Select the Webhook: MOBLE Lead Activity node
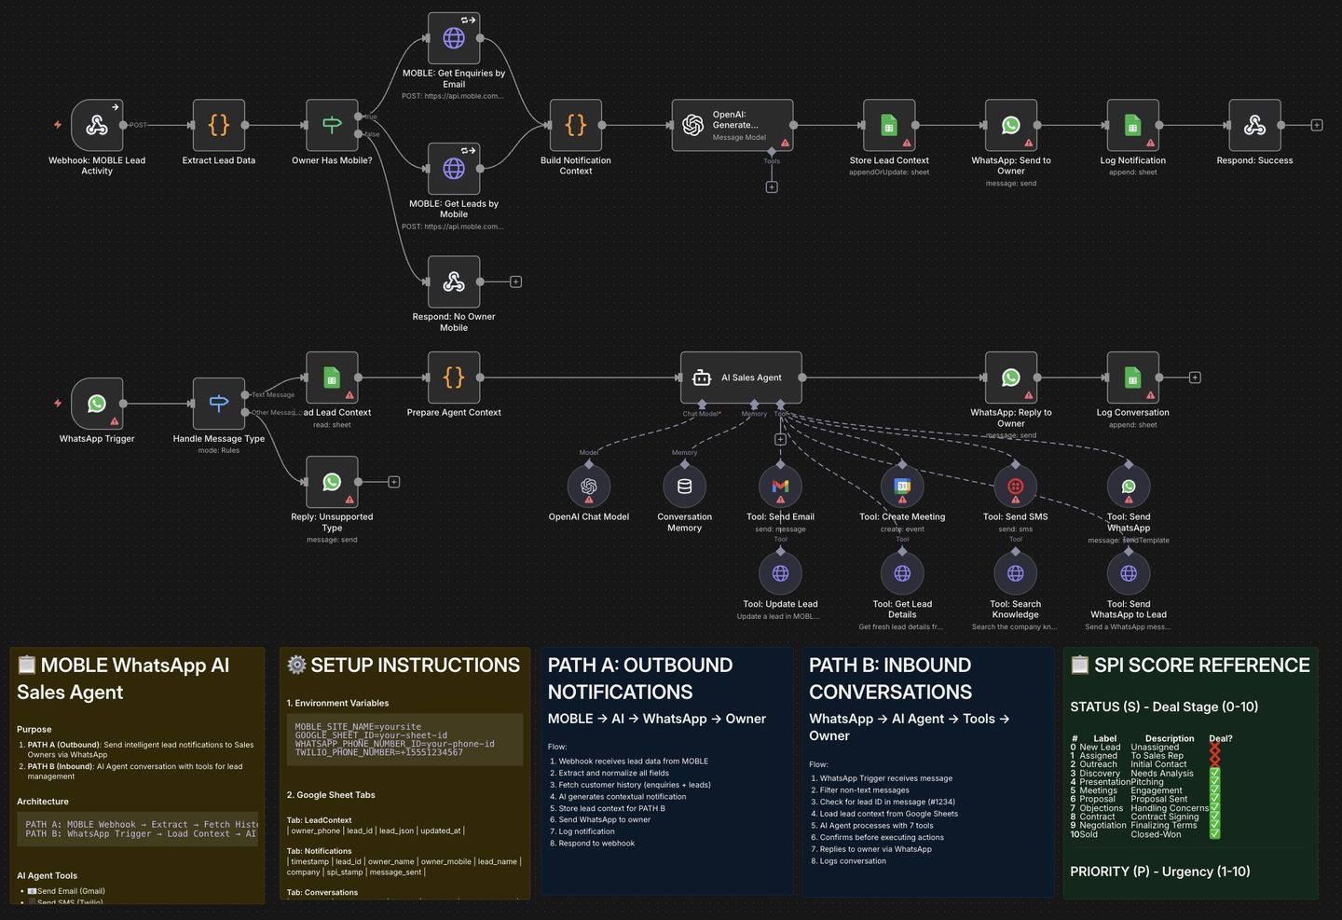The height and width of the screenshot is (920, 1342). (97, 125)
